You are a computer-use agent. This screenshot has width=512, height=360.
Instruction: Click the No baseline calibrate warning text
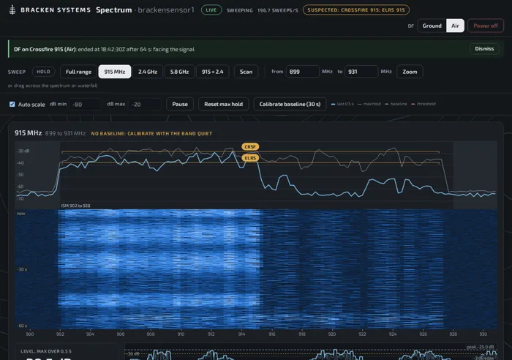[x=151, y=134]
